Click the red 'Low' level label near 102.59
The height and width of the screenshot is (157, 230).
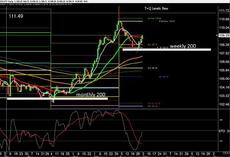click(154, 103)
